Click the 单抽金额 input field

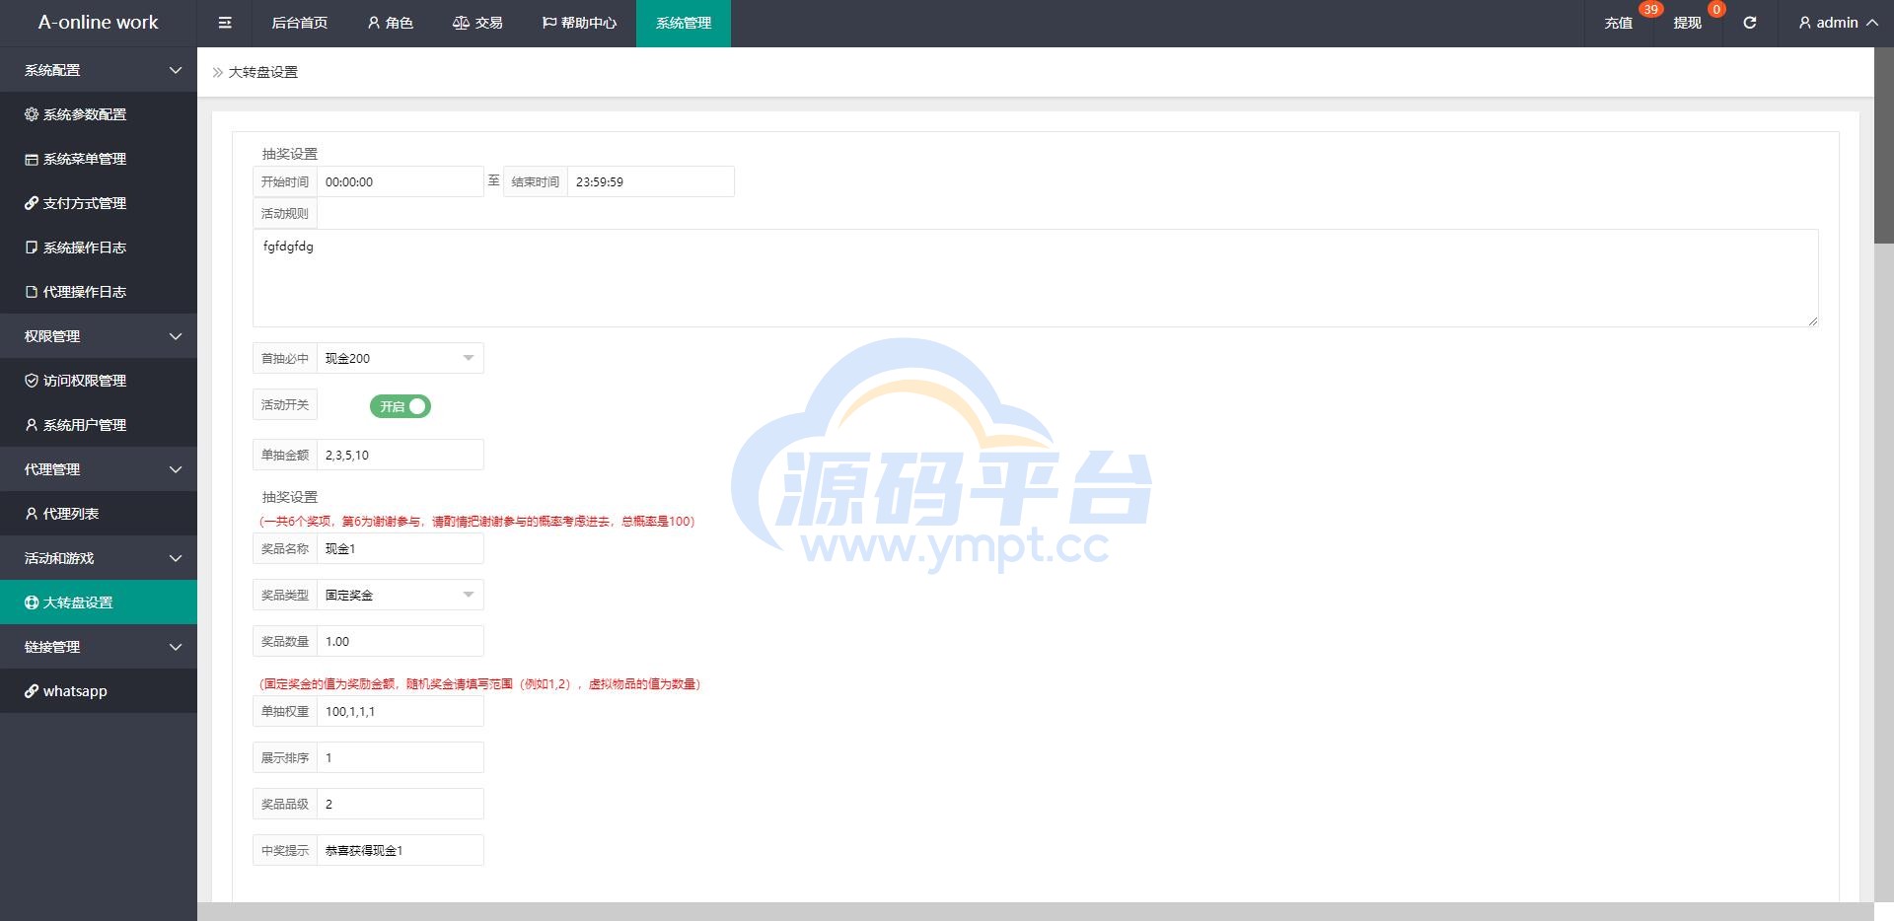[x=399, y=455]
